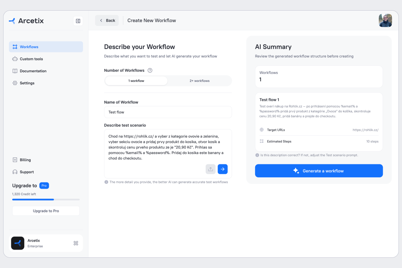Open Workflows in the sidebar
Image resolution: width=402 pixels, height=268 pixels.
pos(46,47)
